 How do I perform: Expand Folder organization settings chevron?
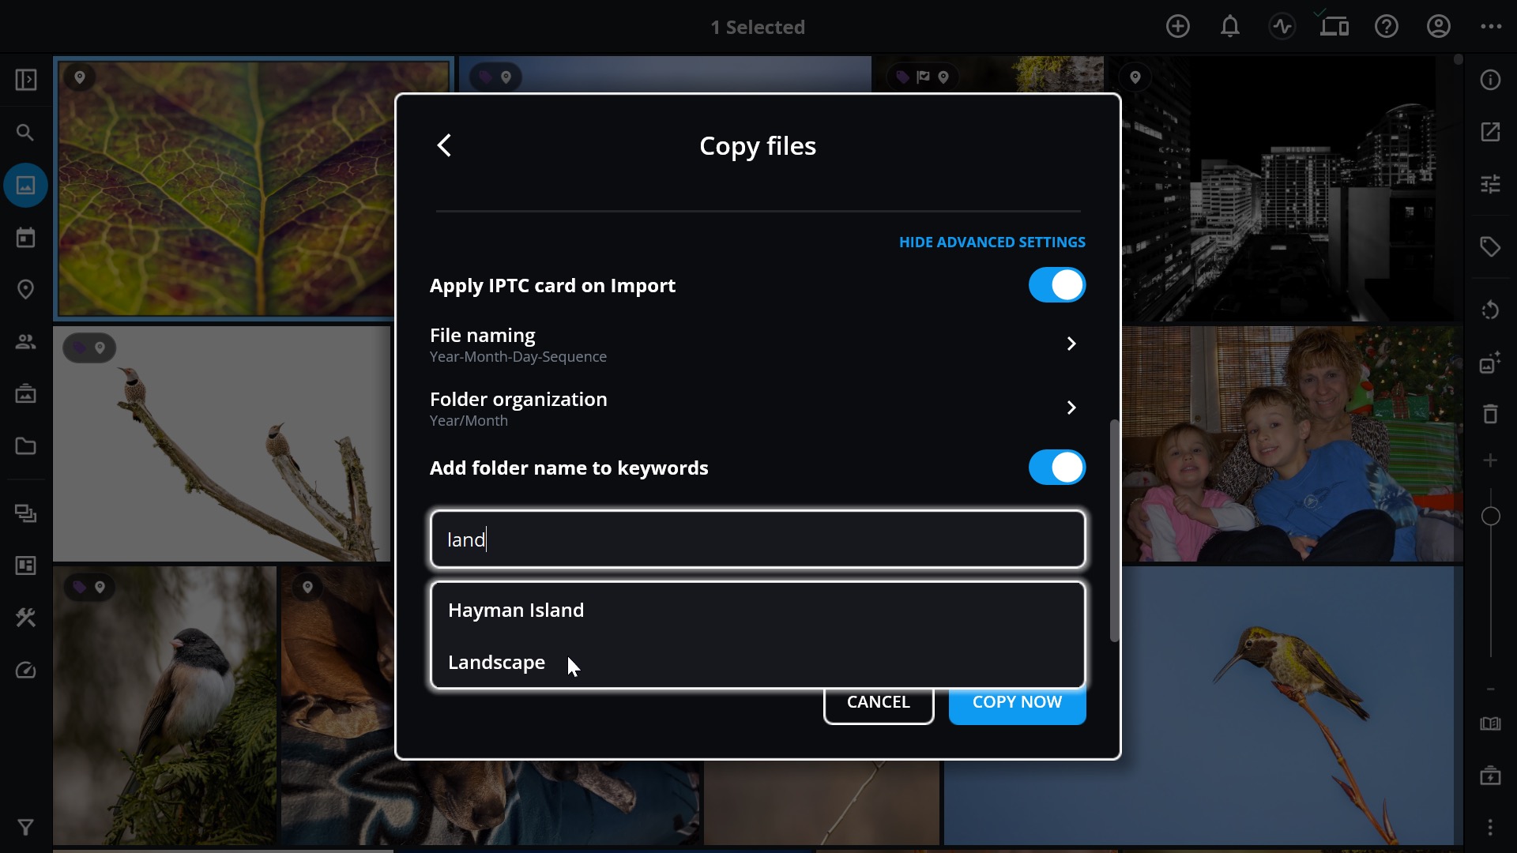(1071, 408)
